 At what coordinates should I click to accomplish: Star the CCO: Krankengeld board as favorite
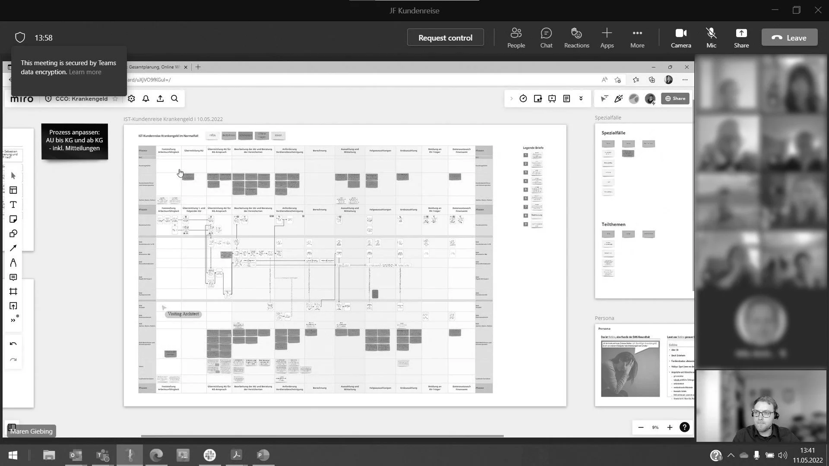pyautogui.click(x=115, y=99)
